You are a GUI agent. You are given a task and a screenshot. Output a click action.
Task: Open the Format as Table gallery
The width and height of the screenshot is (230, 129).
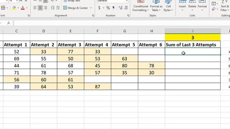pos(156,6)
